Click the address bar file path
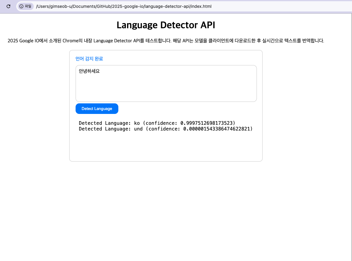 point(124,6)
